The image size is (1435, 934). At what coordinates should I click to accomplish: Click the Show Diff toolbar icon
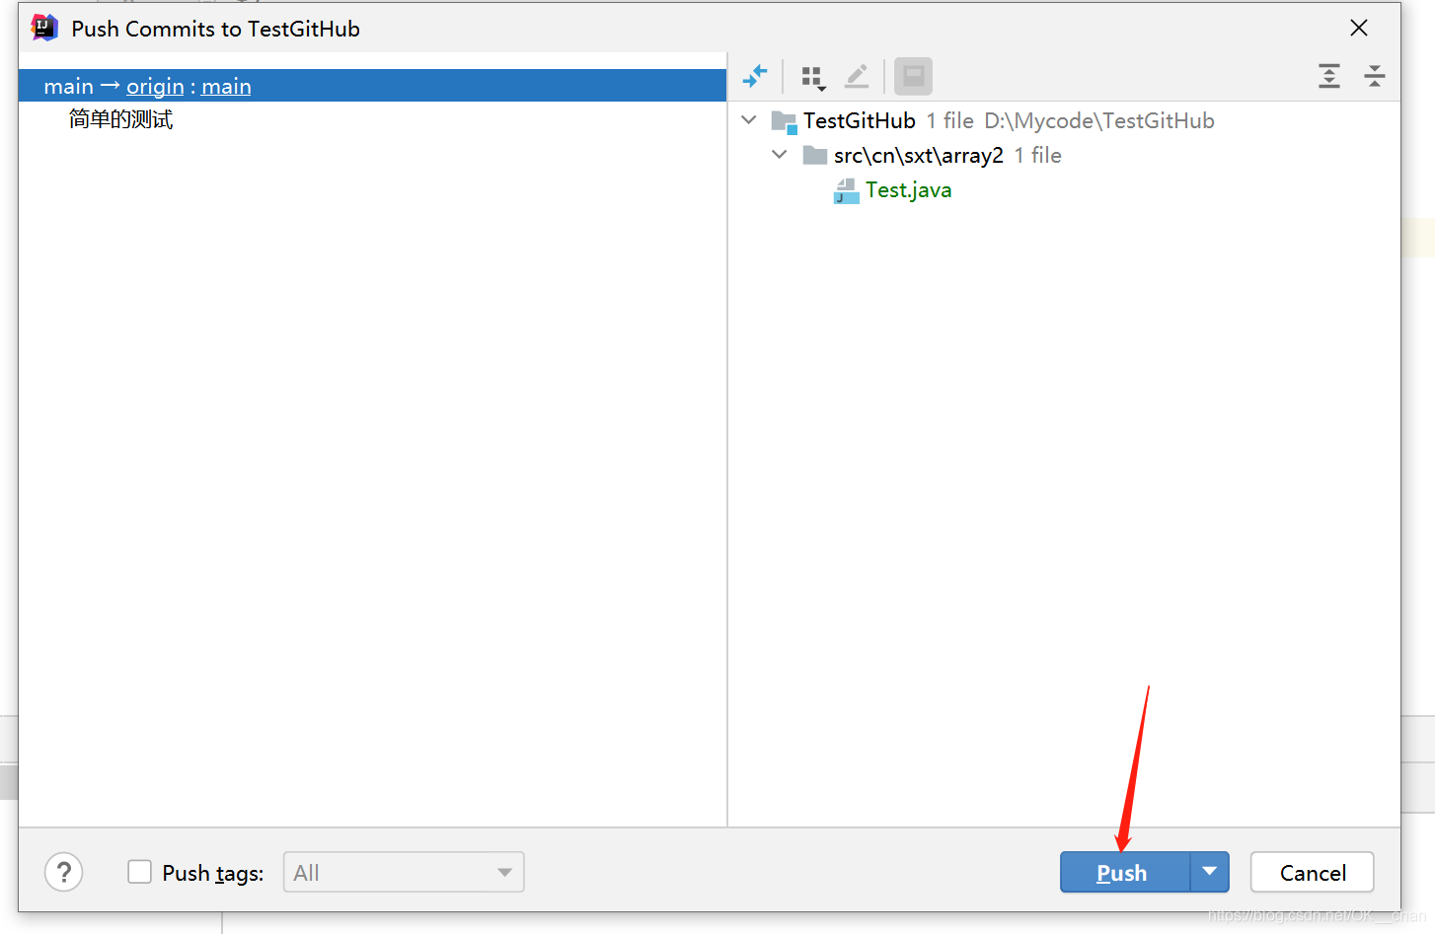755,76
